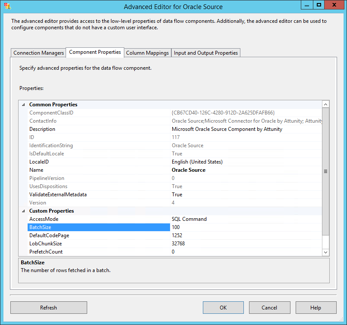Screen dimensions: 347x325
Task: Collapse the Common Properties group
Action: (23, 104)
